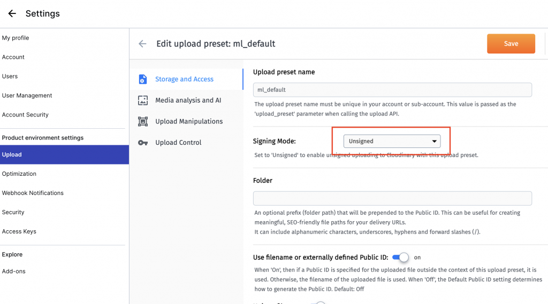
Task: Click back arrow beside Edit upload preset
Action: pyautogui.click(x=142, y=44)
